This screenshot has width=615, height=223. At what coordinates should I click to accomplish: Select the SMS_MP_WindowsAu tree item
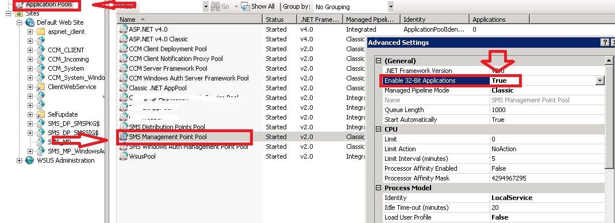coord(76,151)
